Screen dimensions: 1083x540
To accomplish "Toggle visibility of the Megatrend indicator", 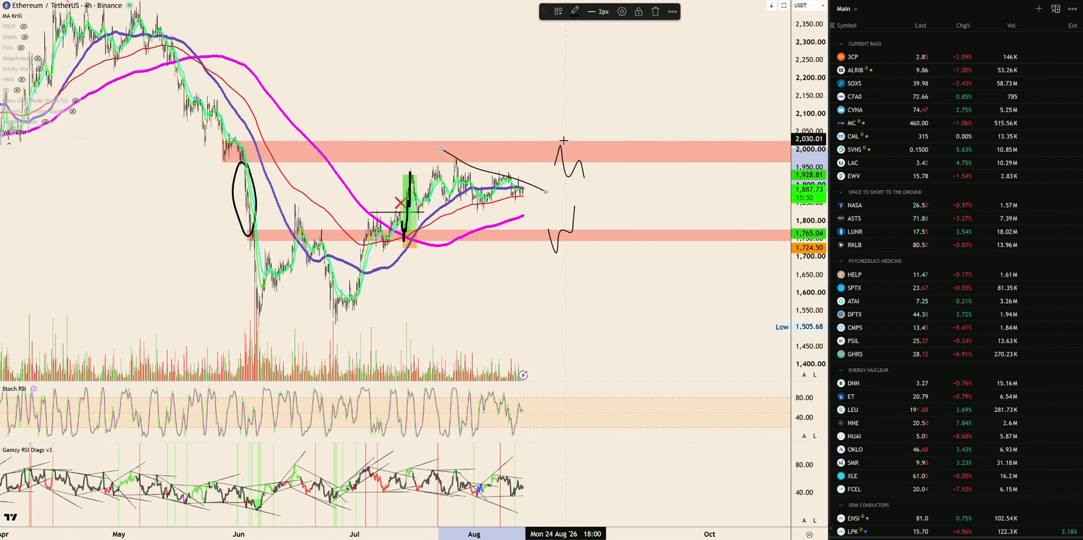I will coord(37,58).
